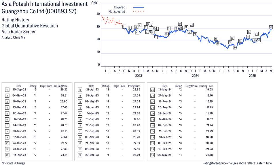Click date 13-May-24 in the table
275x165 pixels.
pos(165,90)
